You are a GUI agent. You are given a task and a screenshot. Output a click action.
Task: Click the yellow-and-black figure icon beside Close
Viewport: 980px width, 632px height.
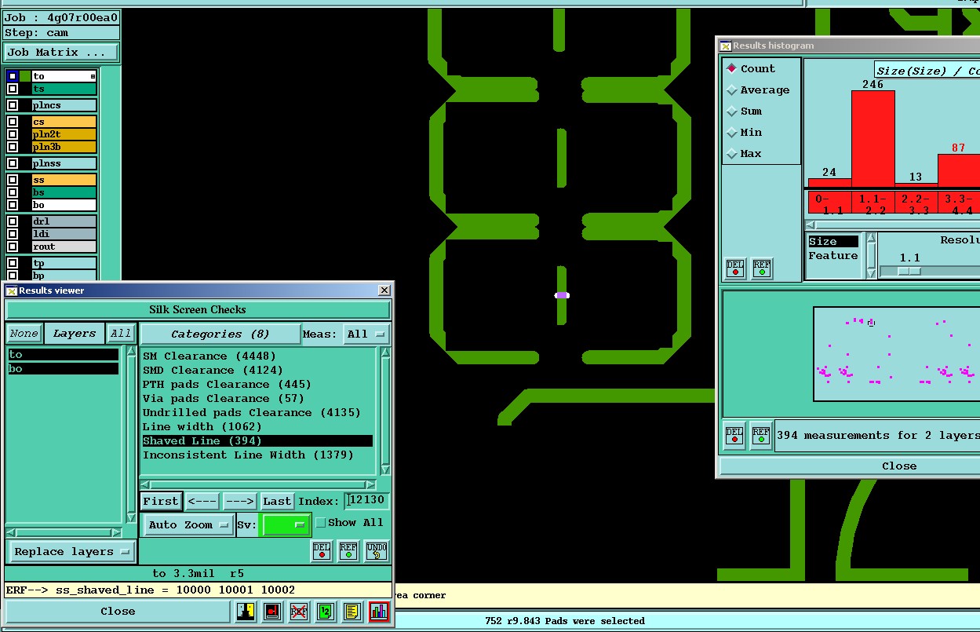pyautogui.click(x=246, y=611)
